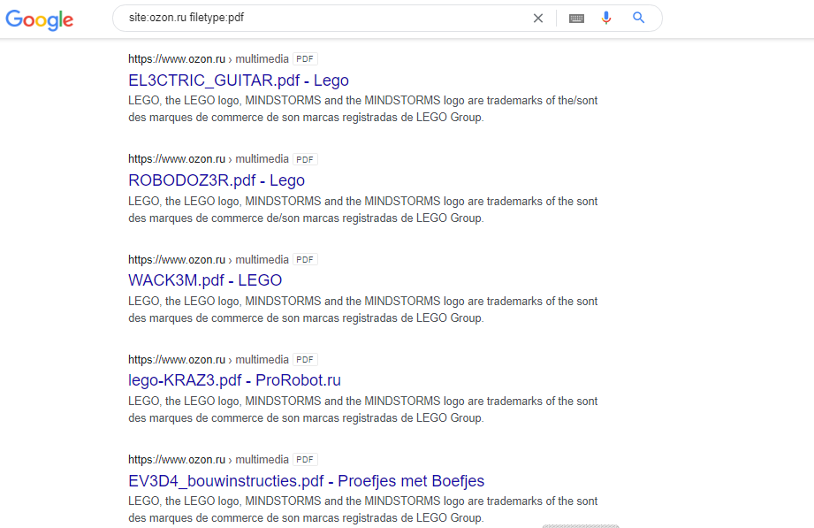This screenshot has width=814, height=528.
Task: Click the PDF badge of the EV3D4 result
Action: (x=305, y=459)
